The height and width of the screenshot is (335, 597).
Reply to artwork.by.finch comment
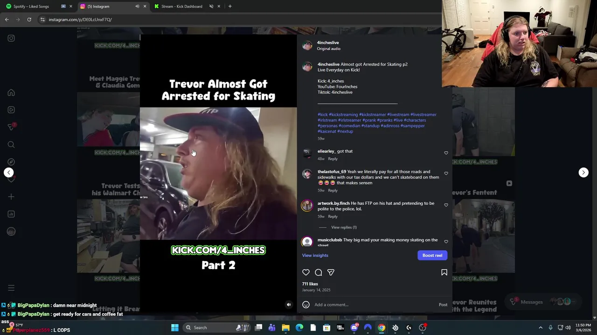tap(333, 217)
